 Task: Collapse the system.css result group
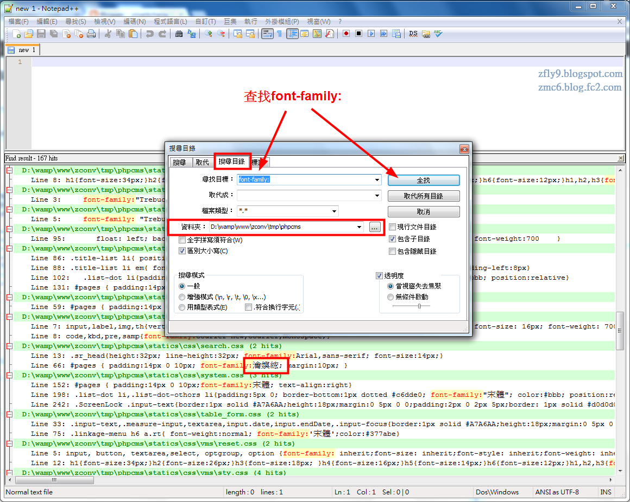(x=9, y=375)
